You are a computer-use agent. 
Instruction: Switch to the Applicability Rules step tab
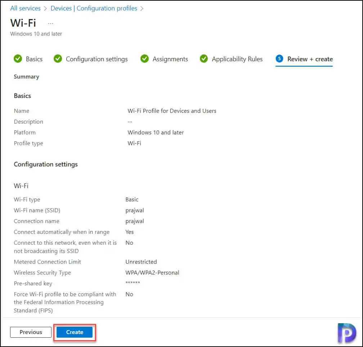click(237, 59)
